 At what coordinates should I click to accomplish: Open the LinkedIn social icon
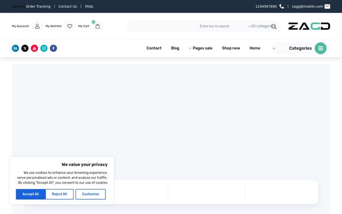coord(15,48)
